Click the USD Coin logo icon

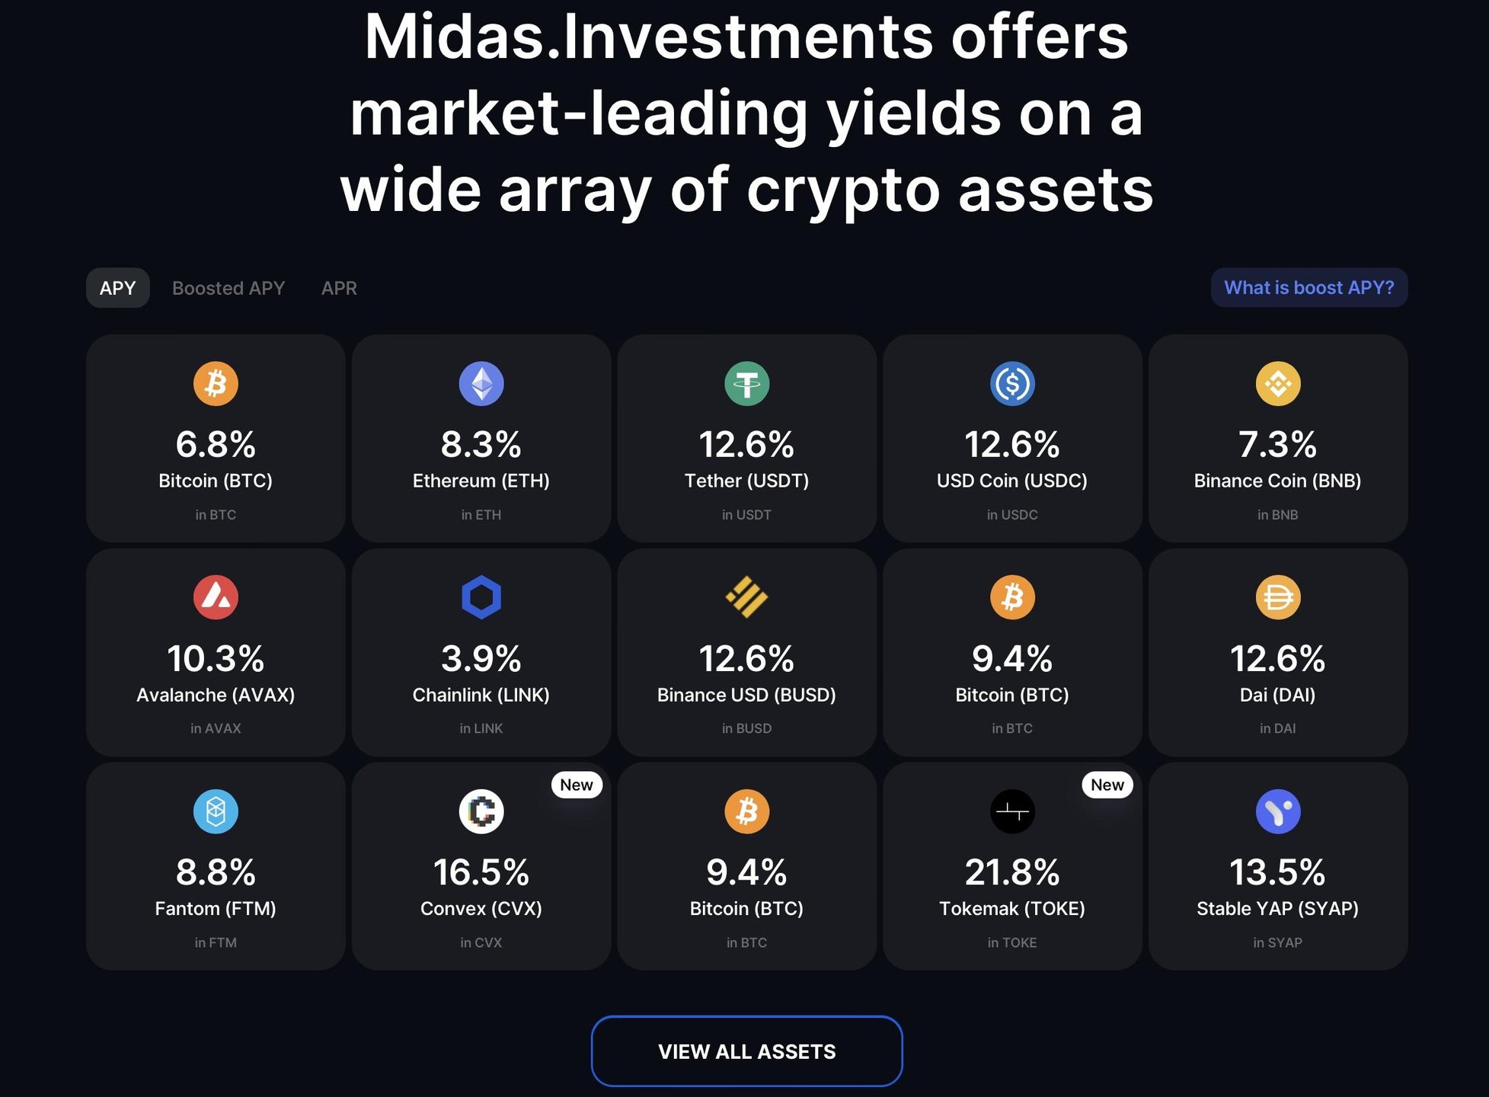(1012, 383)
